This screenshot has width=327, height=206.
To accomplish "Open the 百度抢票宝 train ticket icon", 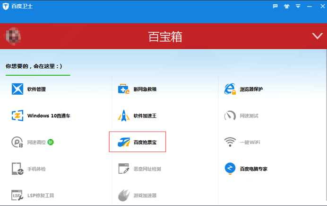I will point(124,142).
